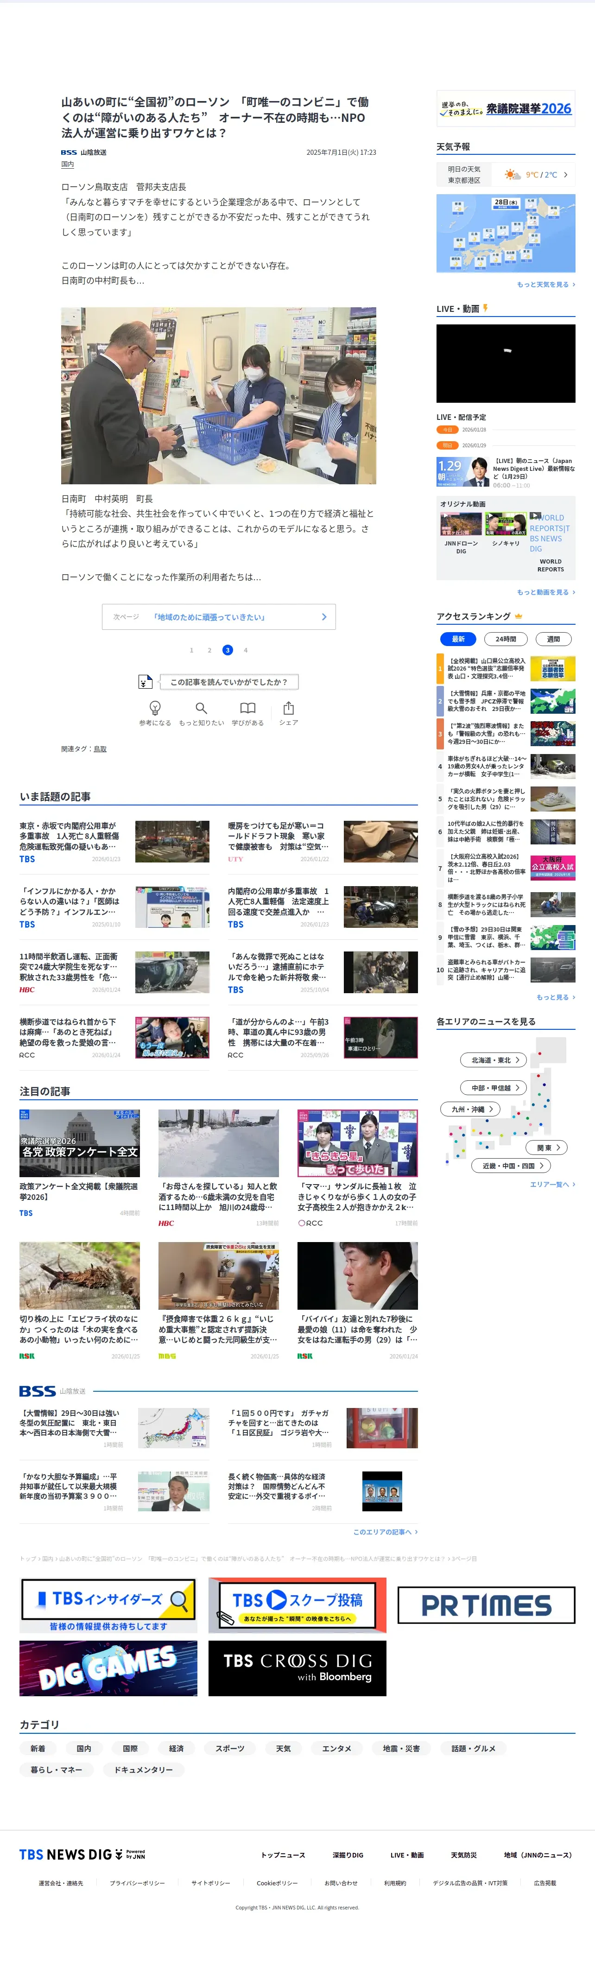The width and height of the screenshot is (595, 1972).
Task: Open 地域（JNNのニュース） in the footer navigation
Action: pyautogui.click(x=538, y=1855)
